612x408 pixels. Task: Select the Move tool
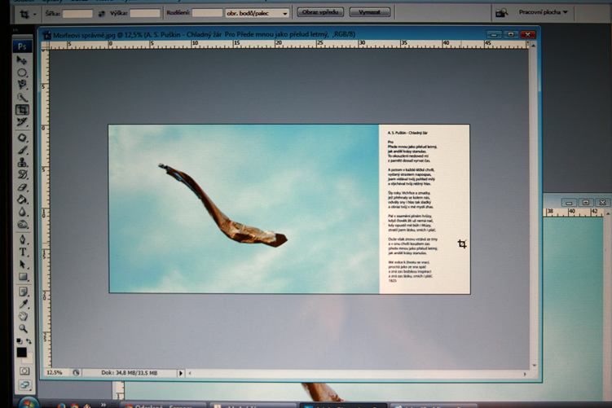coord(22,60)
